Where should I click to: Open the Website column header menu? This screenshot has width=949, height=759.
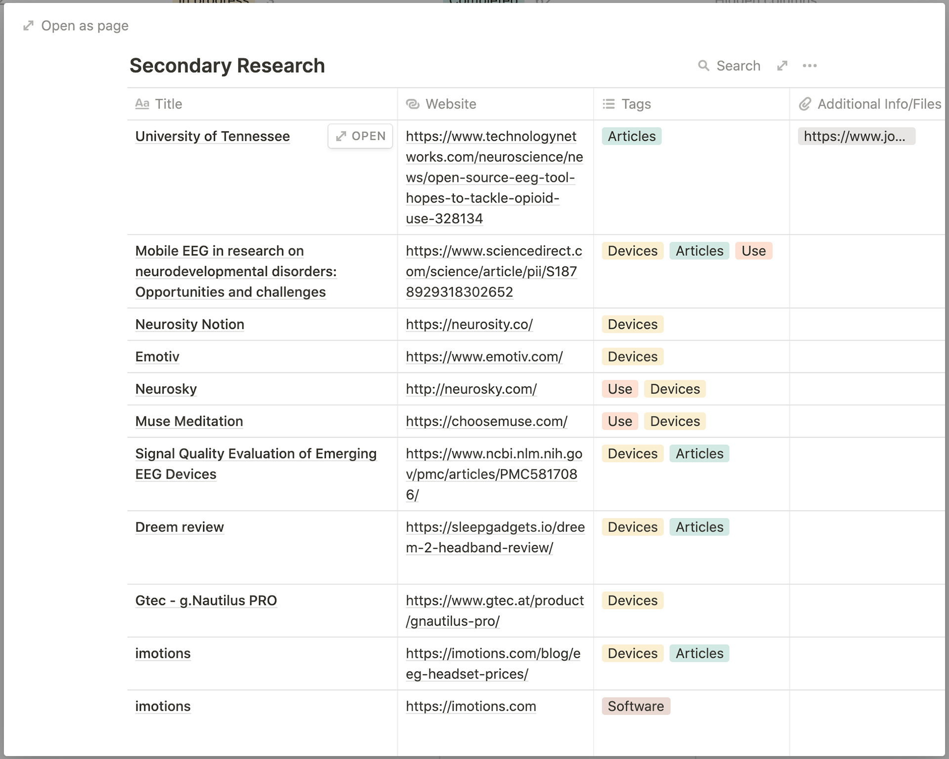(450, 104)
